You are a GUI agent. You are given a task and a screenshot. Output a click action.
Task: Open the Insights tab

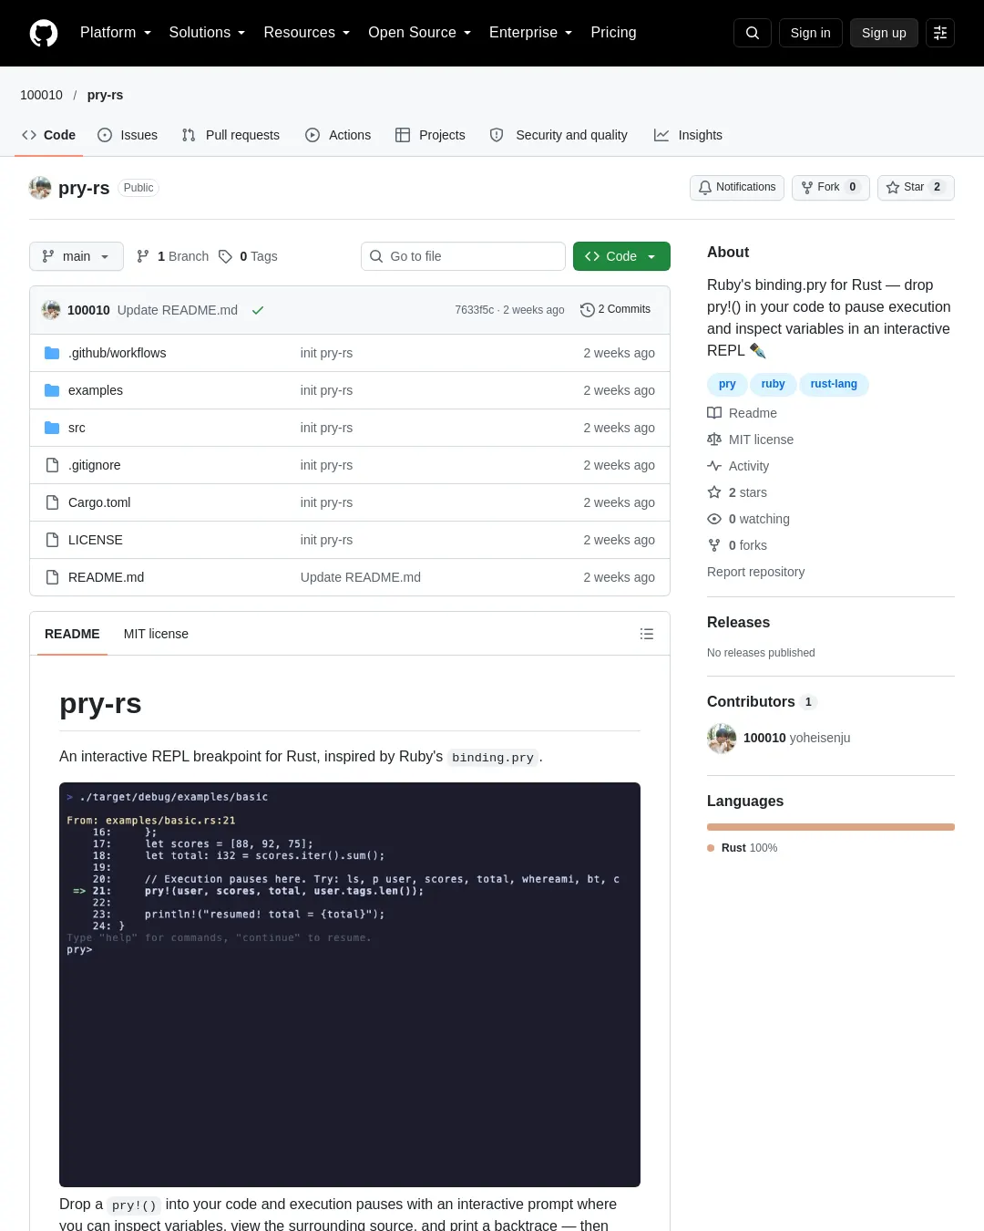tap(688, 135)
